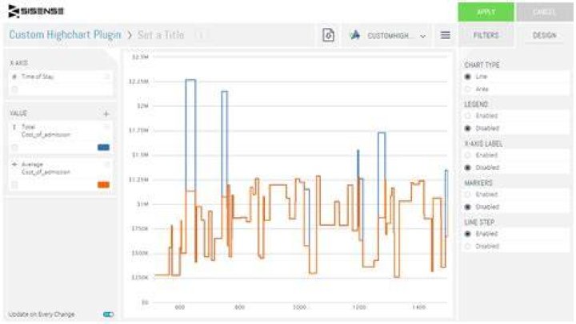576x324 pixels.
Task: Click the tallest blue spike in the chart
Action: pos(190,135)
